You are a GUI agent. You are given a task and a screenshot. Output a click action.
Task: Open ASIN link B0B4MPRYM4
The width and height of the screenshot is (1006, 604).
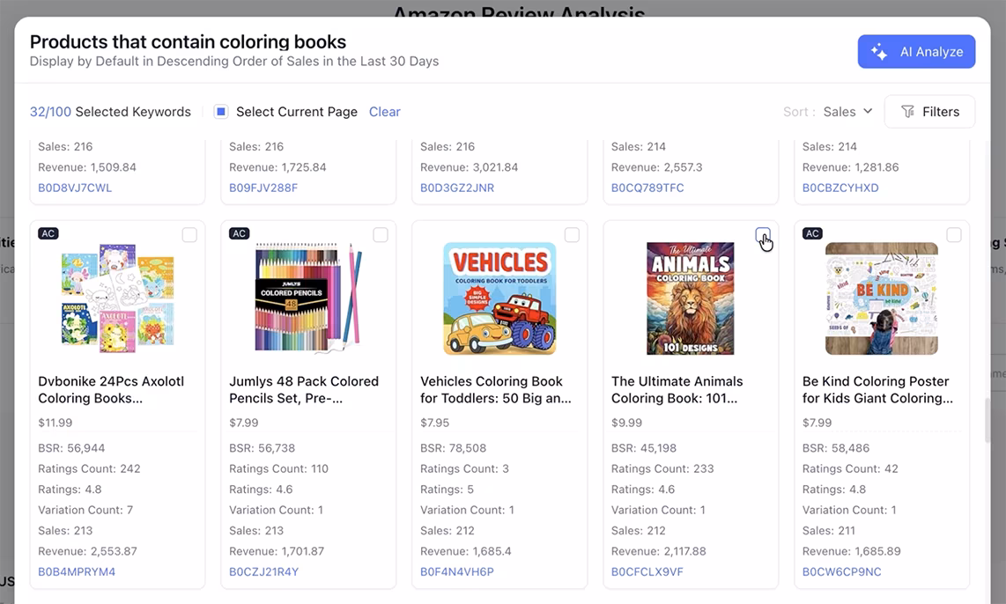[77, 571]
